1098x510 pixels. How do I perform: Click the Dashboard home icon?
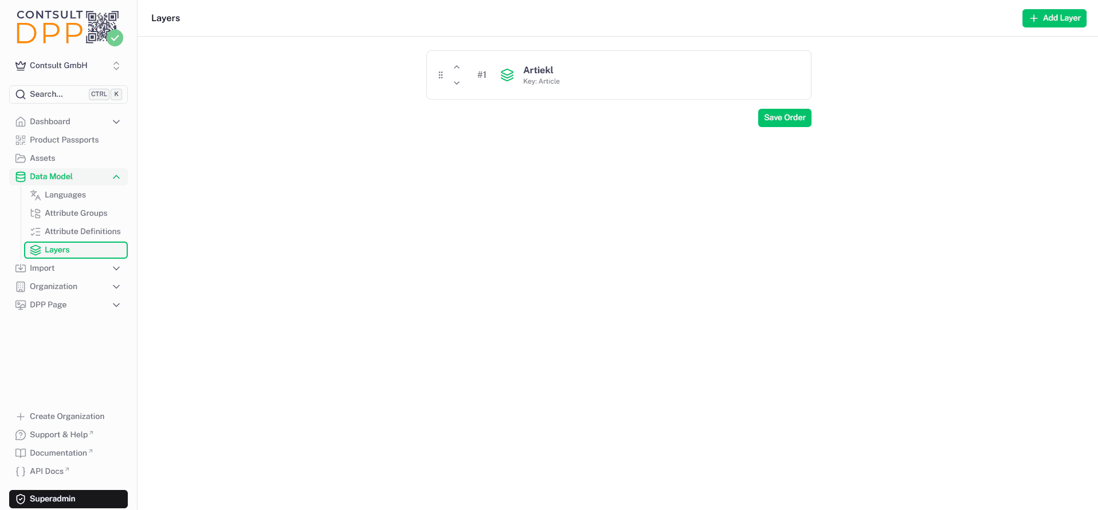pyautogui.click(x=21, y=122)
